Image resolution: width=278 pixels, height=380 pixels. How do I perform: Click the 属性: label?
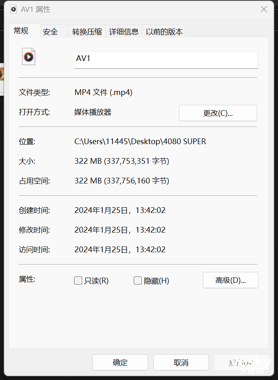coord(27,279)
